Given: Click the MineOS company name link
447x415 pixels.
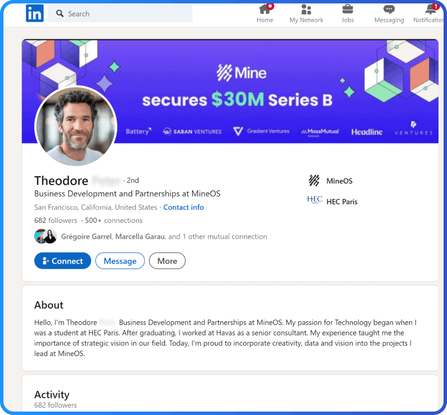Looking at the screenshot, I should pyautogui.click(x=340, y=181).
